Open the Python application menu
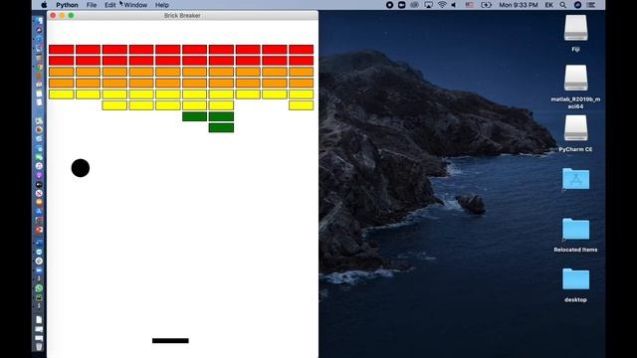The image size is (637, 358). [x=67, y=5]
